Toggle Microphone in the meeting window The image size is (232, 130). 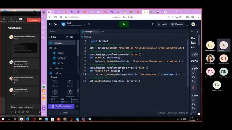tap(11, 20)
